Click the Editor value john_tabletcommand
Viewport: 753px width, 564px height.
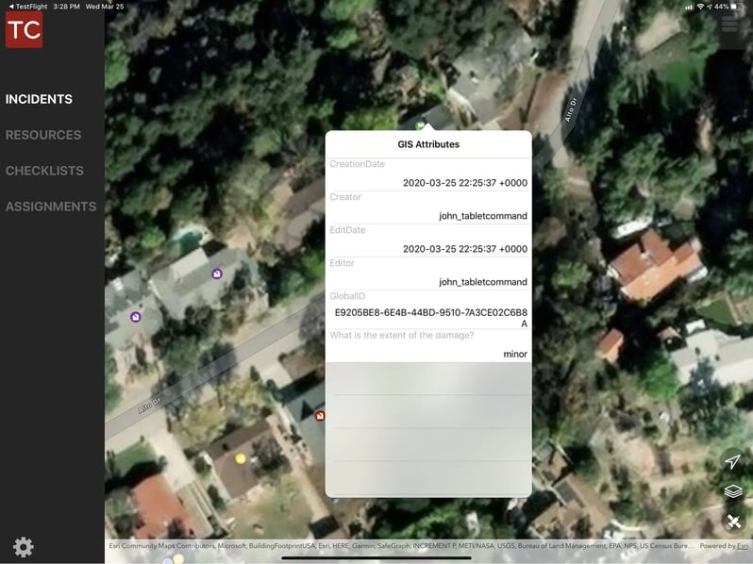tap(482, 282)
